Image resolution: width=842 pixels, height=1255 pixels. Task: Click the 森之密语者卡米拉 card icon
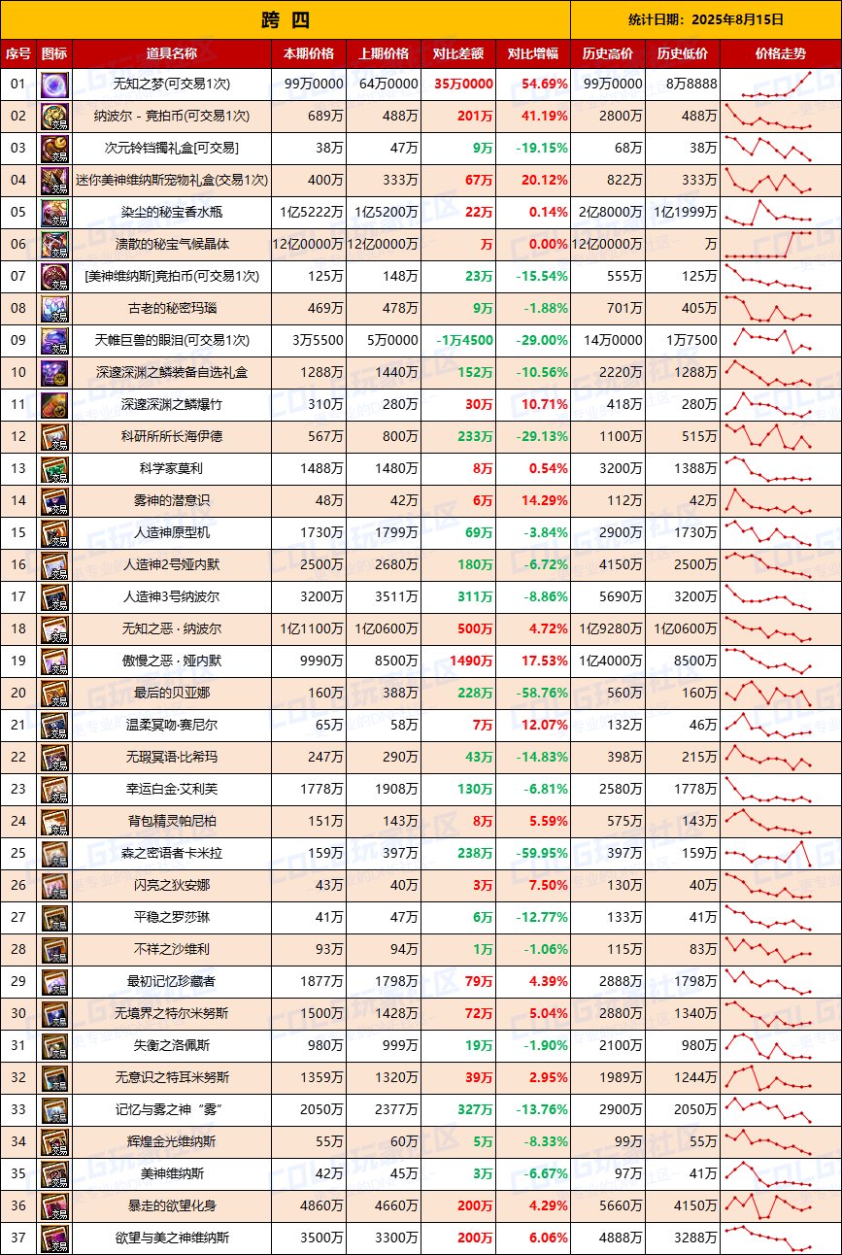click(x=54, y=854)
